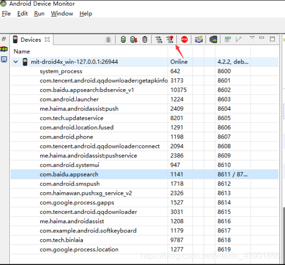Click the Update Threads icon
The width and height of the screenshot is (285, 265).
(158, 39)
